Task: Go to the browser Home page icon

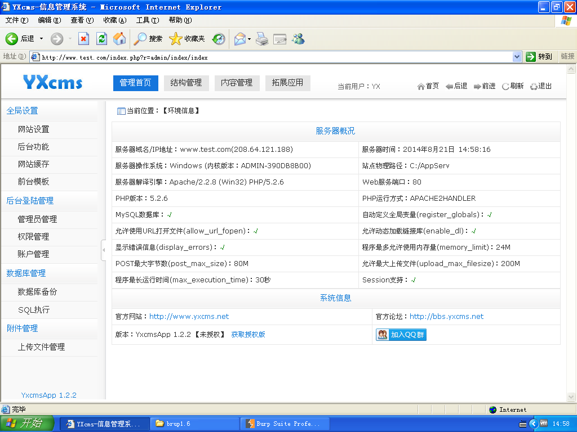Action: coord(119,39)
